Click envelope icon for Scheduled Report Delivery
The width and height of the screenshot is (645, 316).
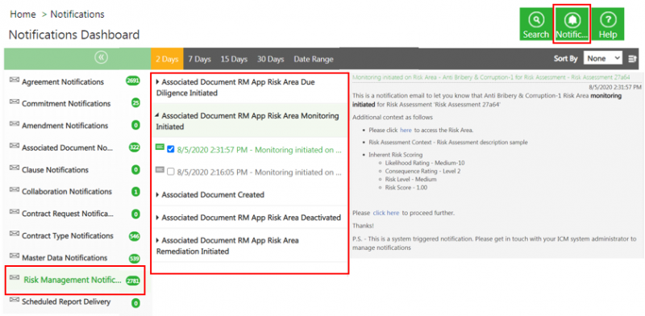[15, 300]
